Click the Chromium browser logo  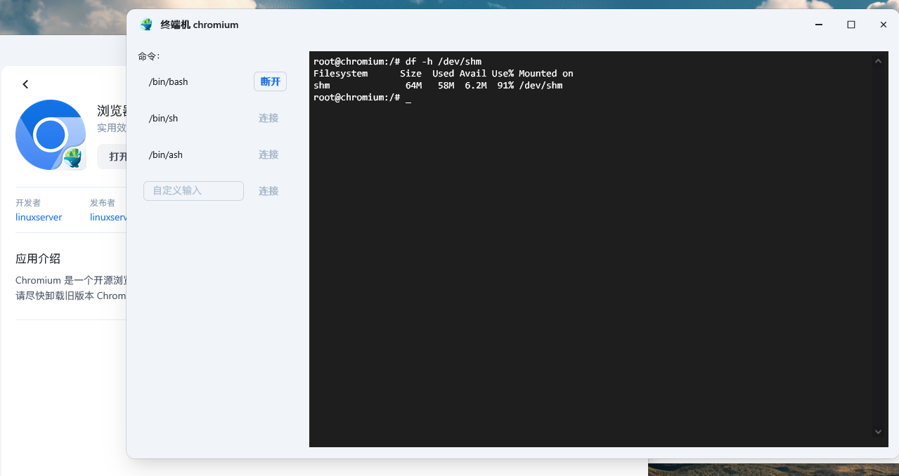coord(50,135)
